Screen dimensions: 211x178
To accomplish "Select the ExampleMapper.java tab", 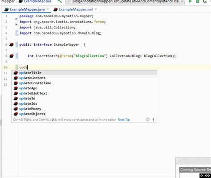I will 27,9.
